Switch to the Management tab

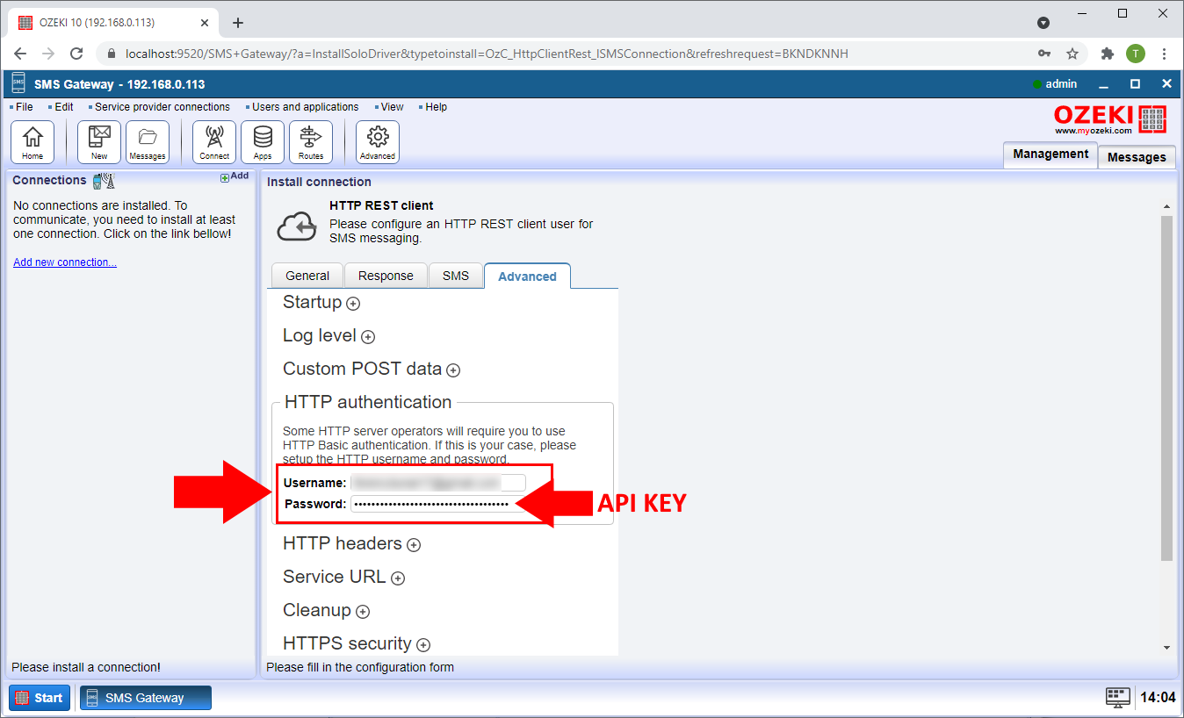click(1050, 154)
